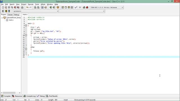Click the Open file toolbar icon
Image resolution: width=180 pixels, height=101 pixels.
tap(6, 8)
